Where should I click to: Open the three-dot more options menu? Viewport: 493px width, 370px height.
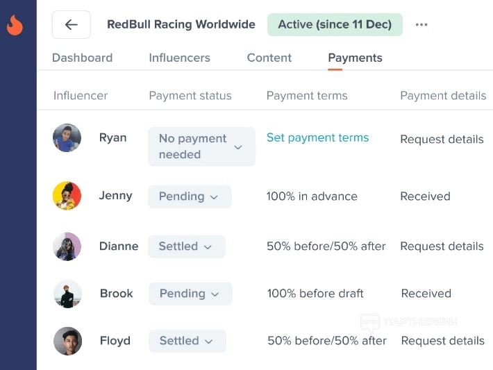coord(421,25)
